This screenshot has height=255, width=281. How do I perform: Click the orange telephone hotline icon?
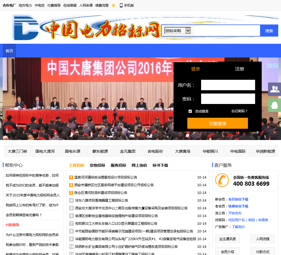pos(222,180)
